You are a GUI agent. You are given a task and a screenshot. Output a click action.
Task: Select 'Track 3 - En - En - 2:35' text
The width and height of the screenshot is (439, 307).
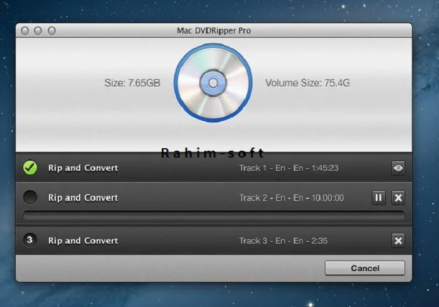[x=283, y=240]
